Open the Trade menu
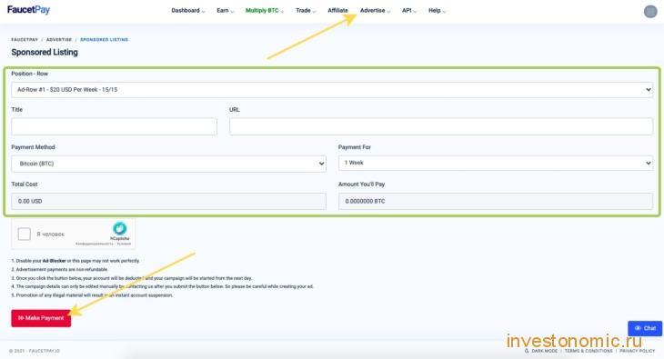This screenshot has height=359, width=664. 306,11
